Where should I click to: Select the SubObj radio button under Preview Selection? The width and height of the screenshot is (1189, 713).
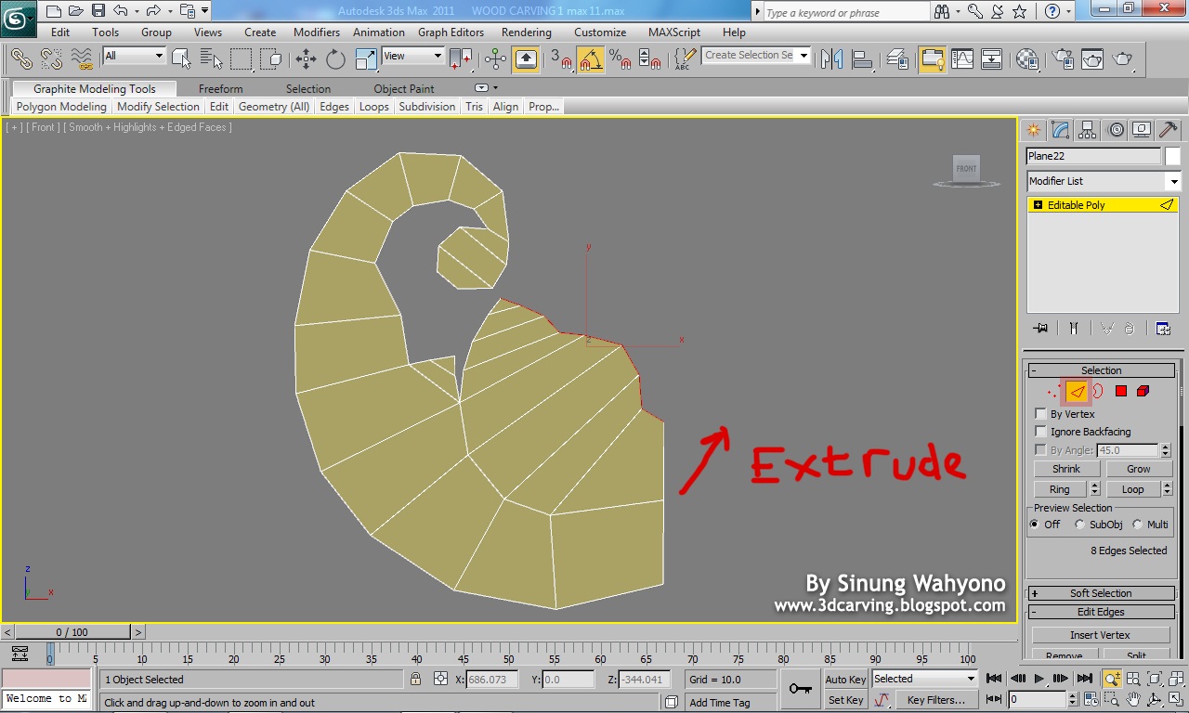click(1079, 525)
